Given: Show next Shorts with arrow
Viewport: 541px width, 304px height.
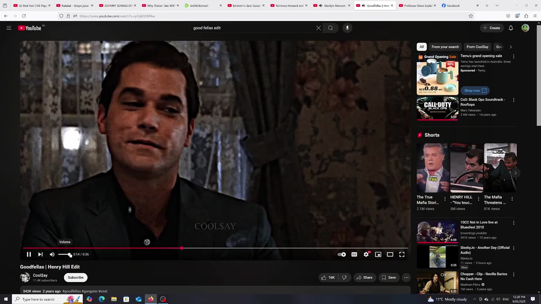Looking at the screenshot, I should [x=515, y=173].
